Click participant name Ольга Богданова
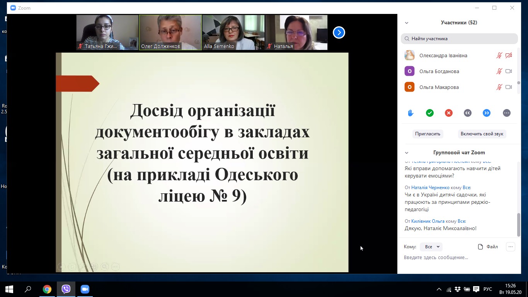 (439, 72)
